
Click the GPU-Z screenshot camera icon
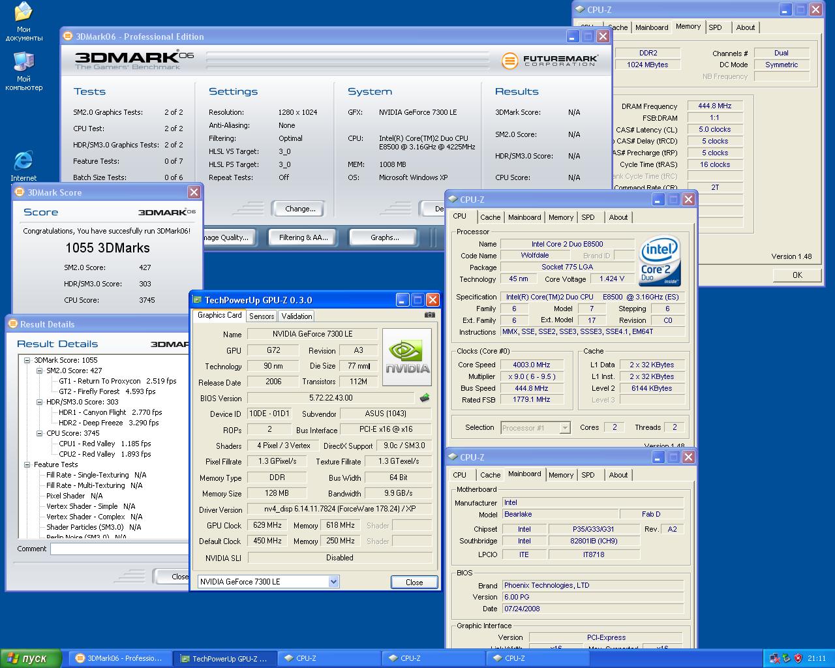pos(429,315)
